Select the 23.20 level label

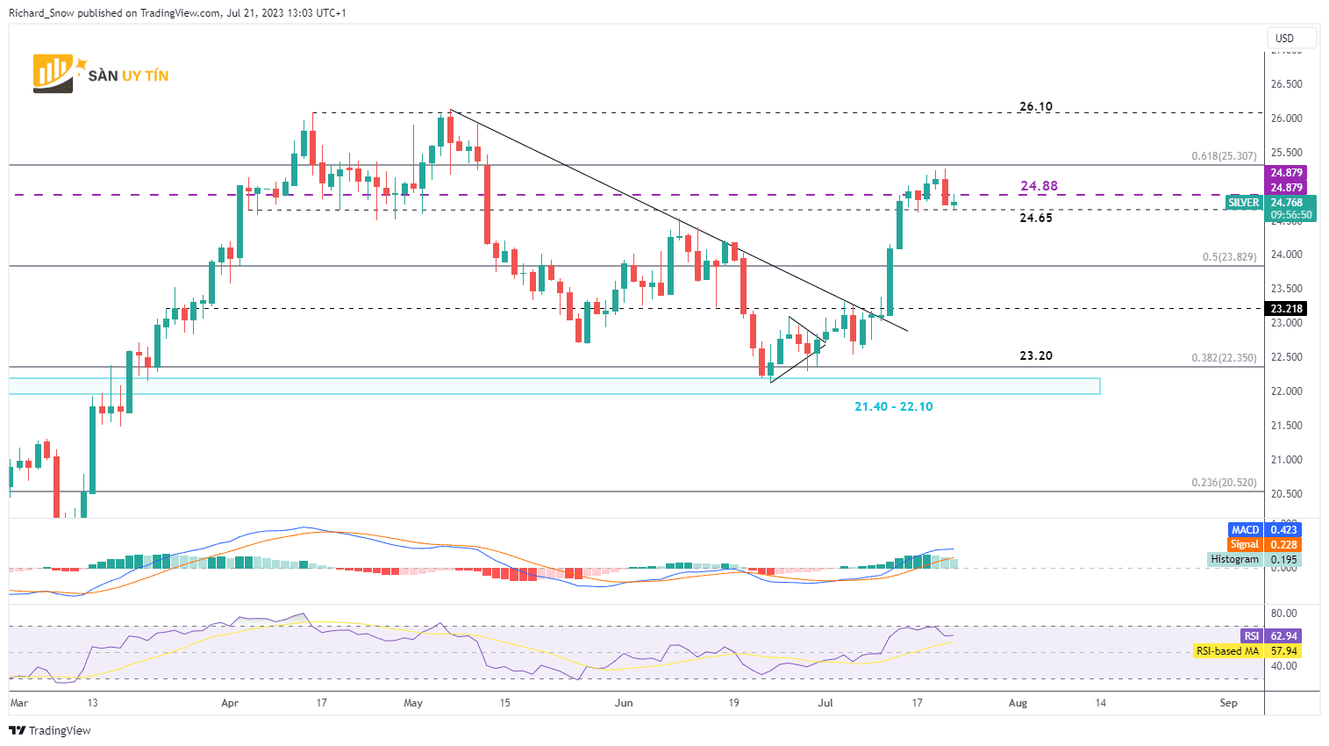(x=1035, y=355)
